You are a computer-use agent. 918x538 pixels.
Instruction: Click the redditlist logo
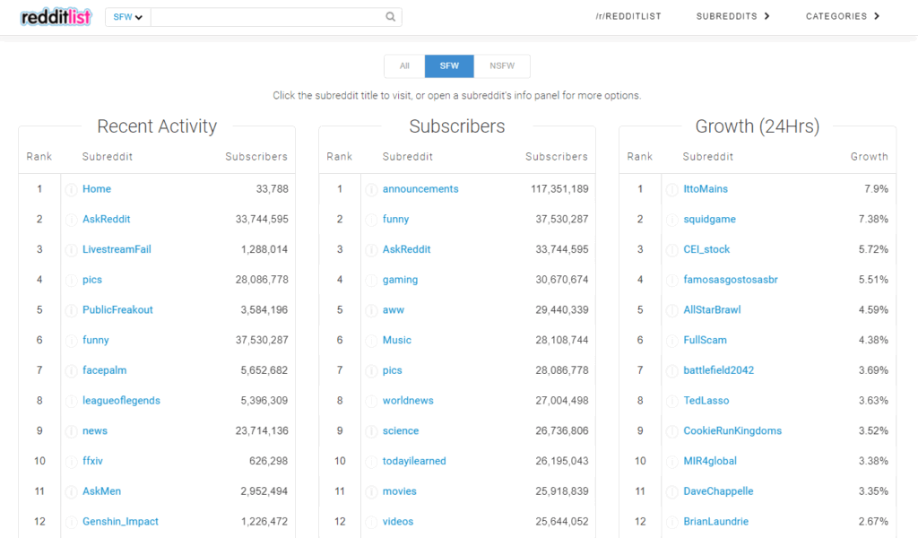(56, 17)
